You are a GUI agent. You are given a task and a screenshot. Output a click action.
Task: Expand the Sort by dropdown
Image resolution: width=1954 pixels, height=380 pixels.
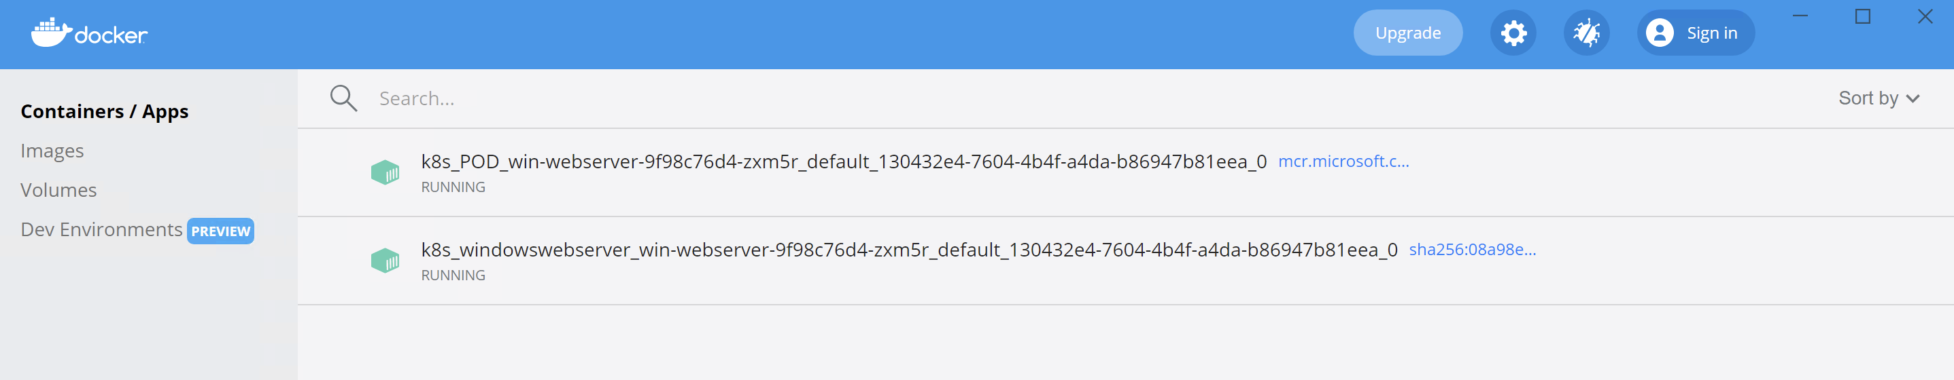tap(1878, 98)
